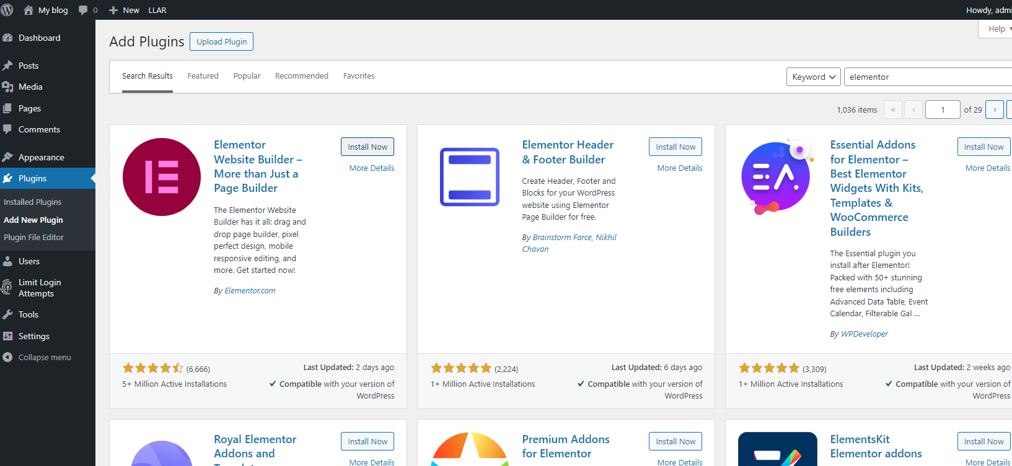Image resolution: width=1012 pixels, height=466 pixels.
Task: Click the first page arrow button
Action: pos(893,110)
